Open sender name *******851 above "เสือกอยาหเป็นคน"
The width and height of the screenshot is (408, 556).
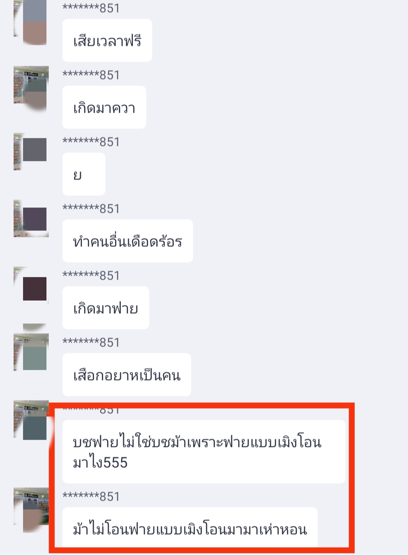tap(91, 342)
